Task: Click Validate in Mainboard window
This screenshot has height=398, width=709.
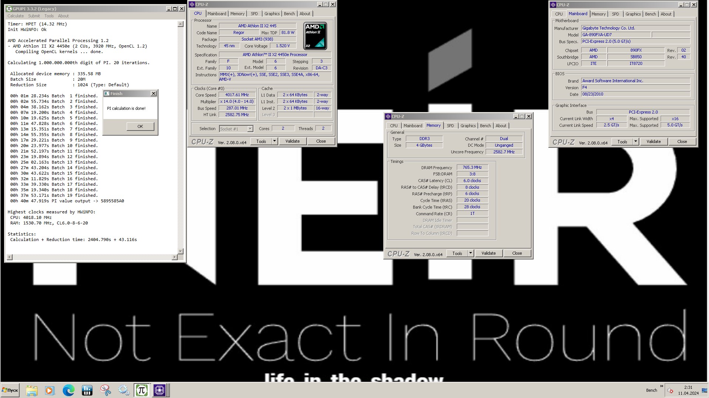Action: [654, 142]
